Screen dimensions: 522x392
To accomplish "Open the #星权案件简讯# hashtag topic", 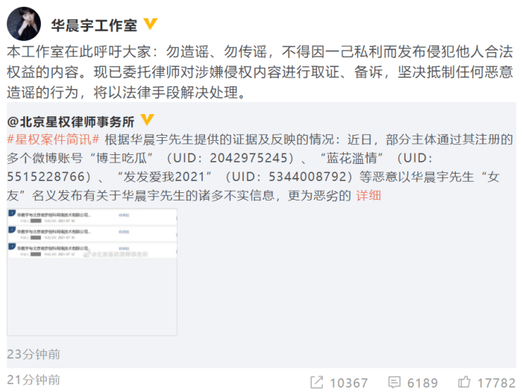I will click(x=53, y=139).
